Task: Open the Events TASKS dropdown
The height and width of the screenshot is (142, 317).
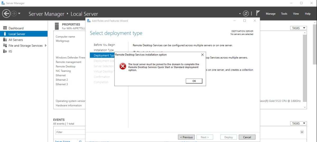Action: pos(298,123)
